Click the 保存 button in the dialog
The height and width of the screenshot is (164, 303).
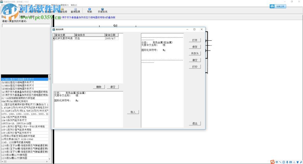coord(195,47)
